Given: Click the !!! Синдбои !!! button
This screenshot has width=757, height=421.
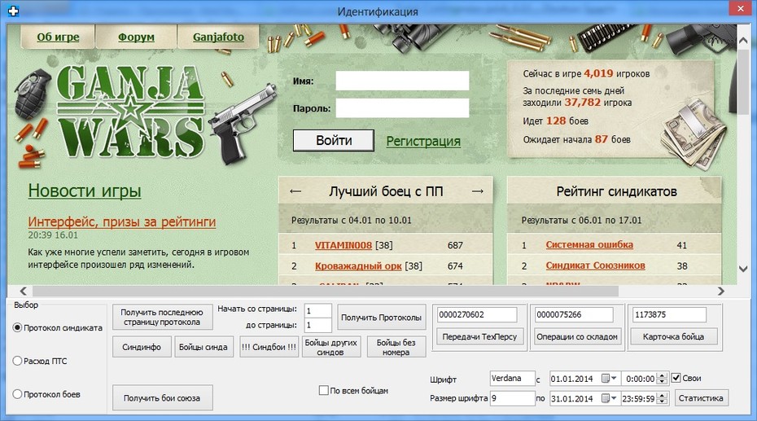Looking at the screenshot, I should [269, 347].
